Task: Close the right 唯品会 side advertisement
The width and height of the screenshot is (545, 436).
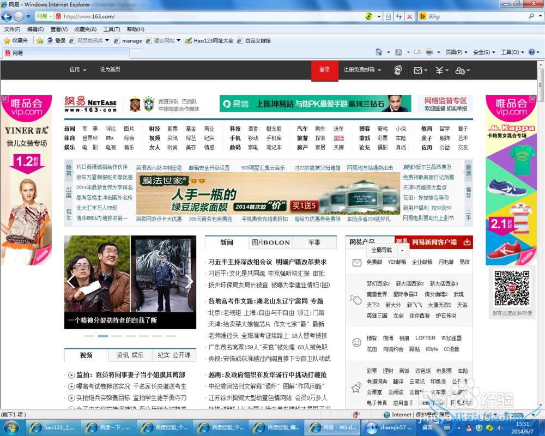Action: [x=533, y=99]
